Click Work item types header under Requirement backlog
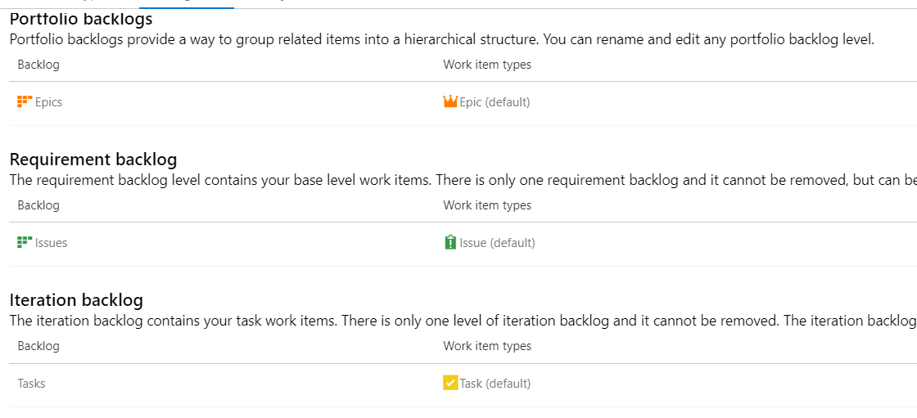Screen dimensions: 917x418 coord(487,205)
